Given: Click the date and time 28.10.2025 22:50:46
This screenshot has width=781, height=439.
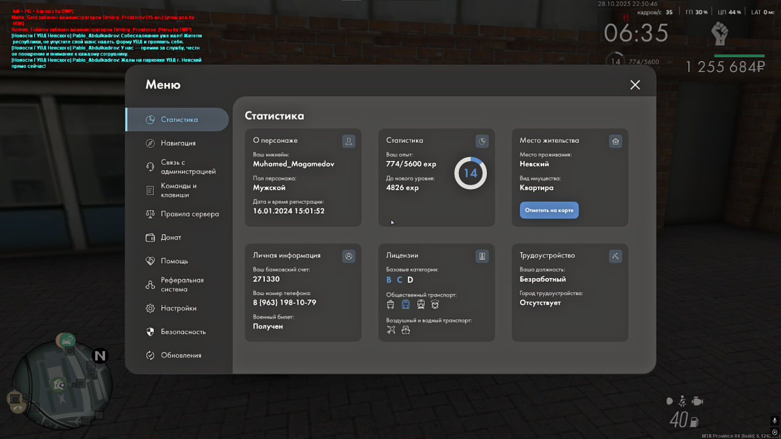Looking at the screenshot, I should tap(628, 4).
